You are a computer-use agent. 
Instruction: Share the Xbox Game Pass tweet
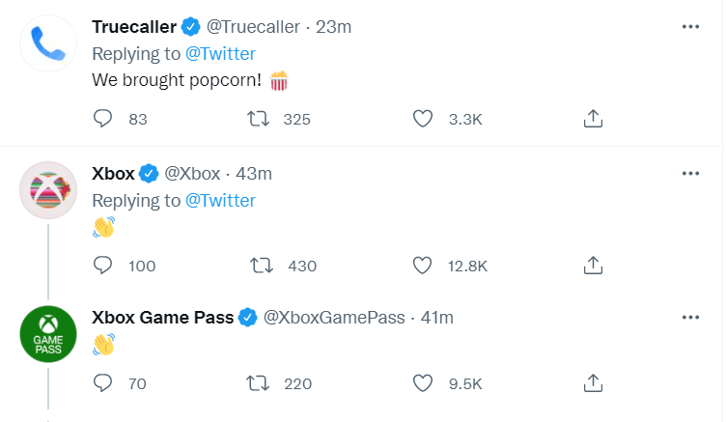[594, 383]
